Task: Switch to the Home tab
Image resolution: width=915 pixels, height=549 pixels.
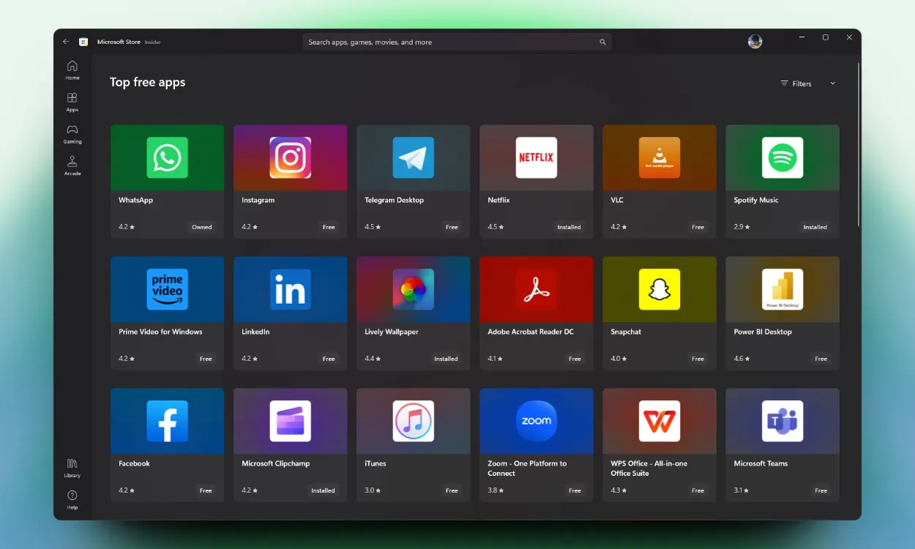Action: coord(72,70)
